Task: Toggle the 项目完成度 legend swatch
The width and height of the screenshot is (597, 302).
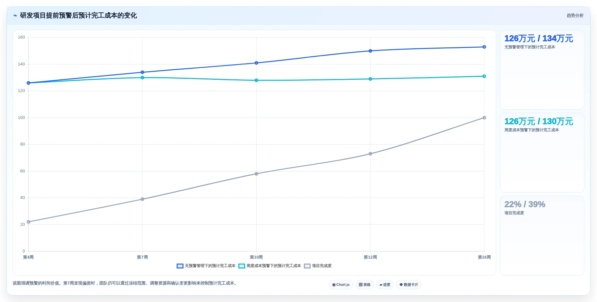Action: [x=307, y=266]
